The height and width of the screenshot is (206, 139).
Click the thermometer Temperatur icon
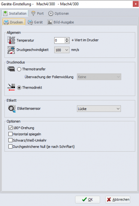(x=11, y=40)
